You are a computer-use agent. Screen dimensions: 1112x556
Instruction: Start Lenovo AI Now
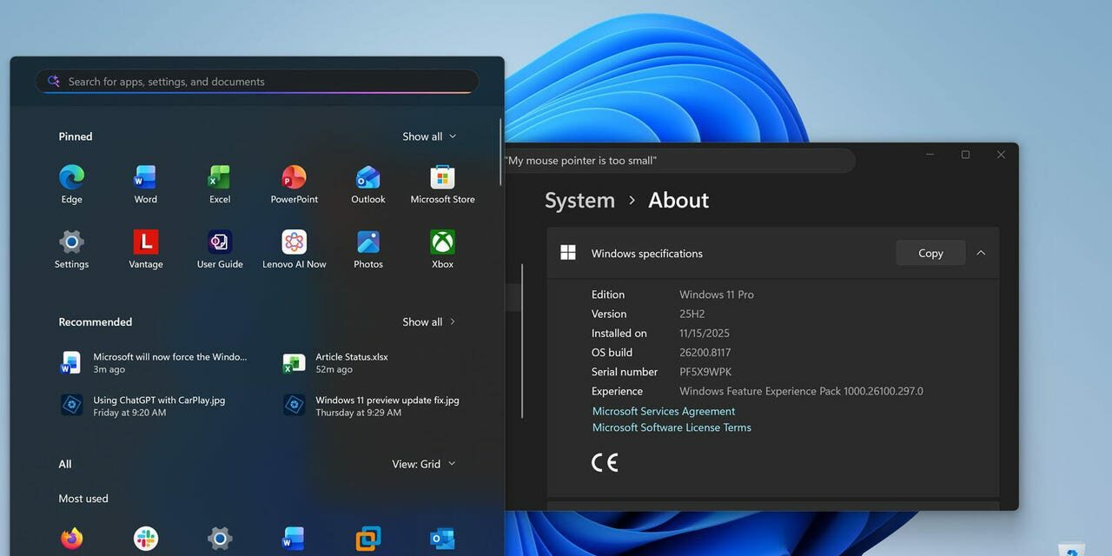pyautogui.click(x=294, y=247)
